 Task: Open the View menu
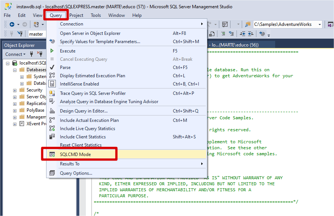click(37, 15)
